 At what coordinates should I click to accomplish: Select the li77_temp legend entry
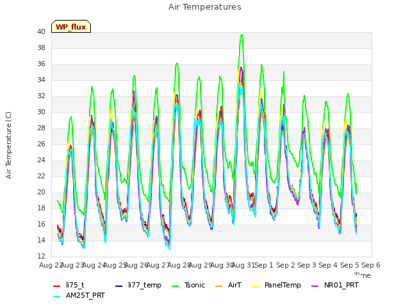[138, 285]
